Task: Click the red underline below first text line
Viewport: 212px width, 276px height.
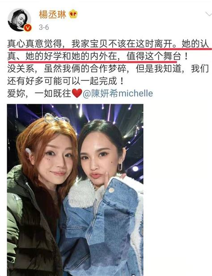Action: coord(109,49)
